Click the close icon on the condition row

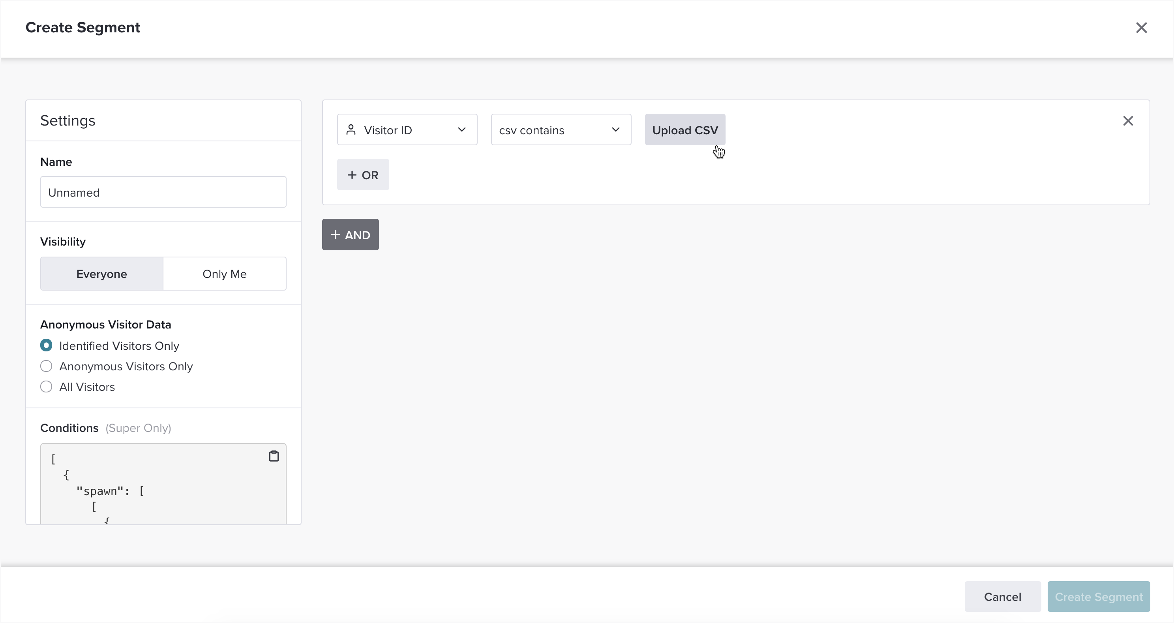coord(1127,120)
